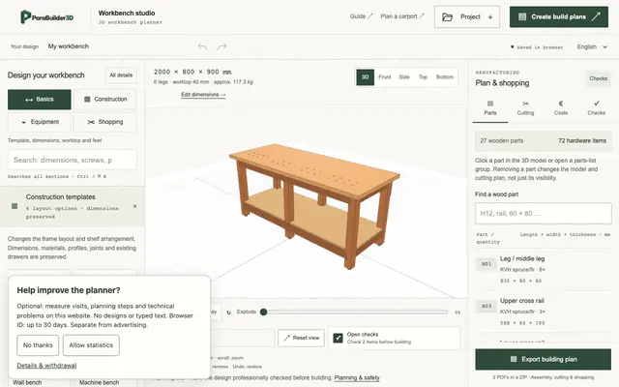Click the All details button

click(x=121, y=75)
